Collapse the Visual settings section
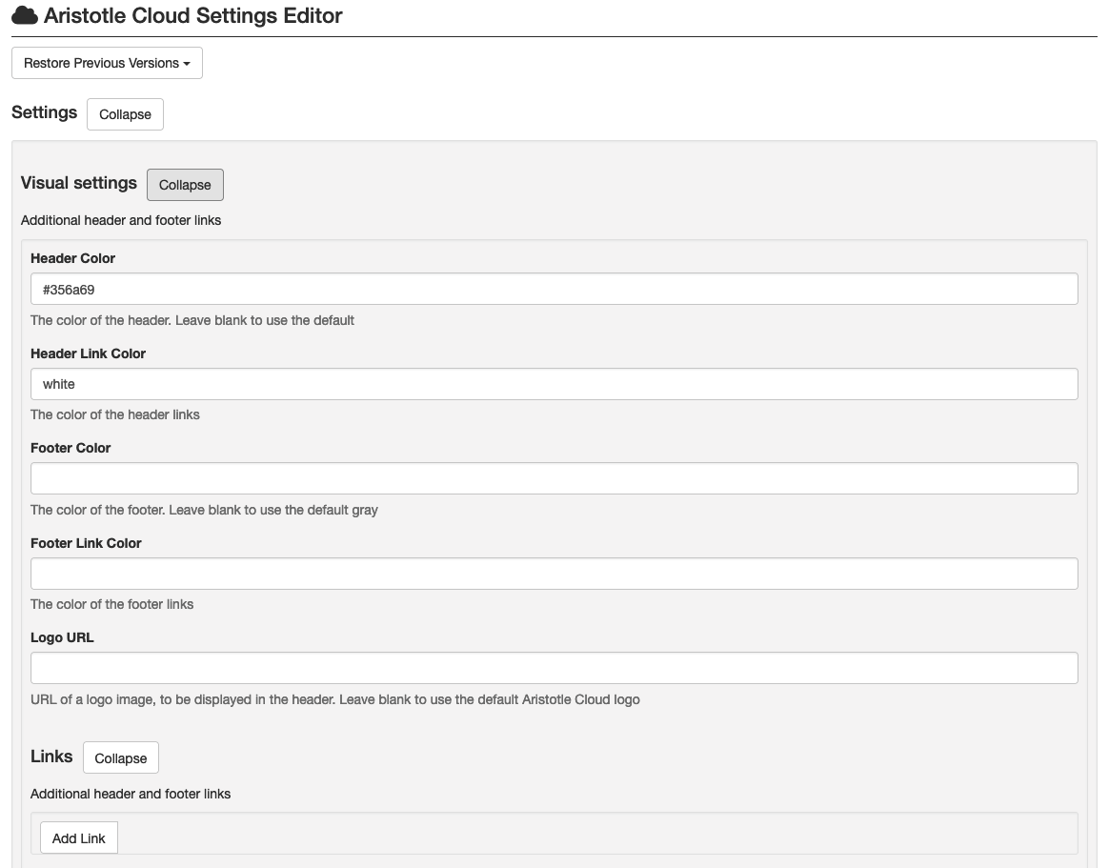This screenshot has width=1109, height=868. tap(185, 185)
